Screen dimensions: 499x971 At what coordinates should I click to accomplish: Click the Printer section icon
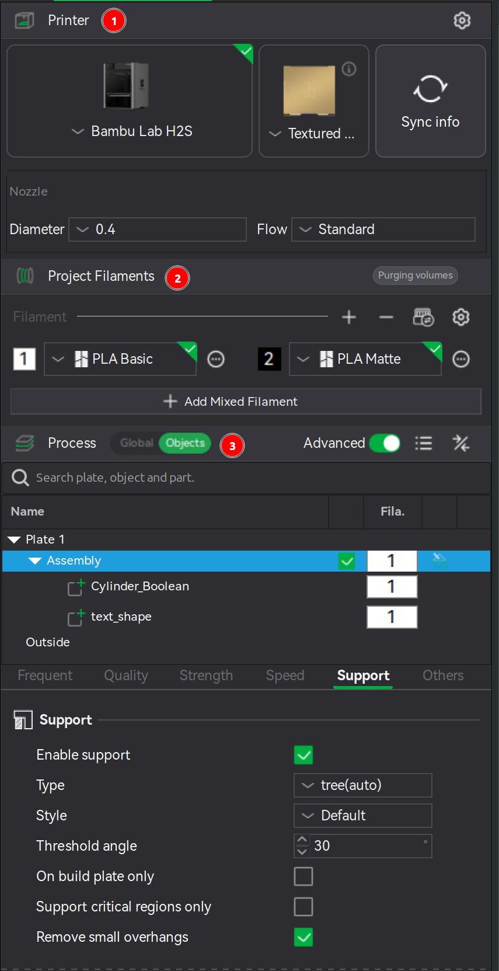point(24,20)
